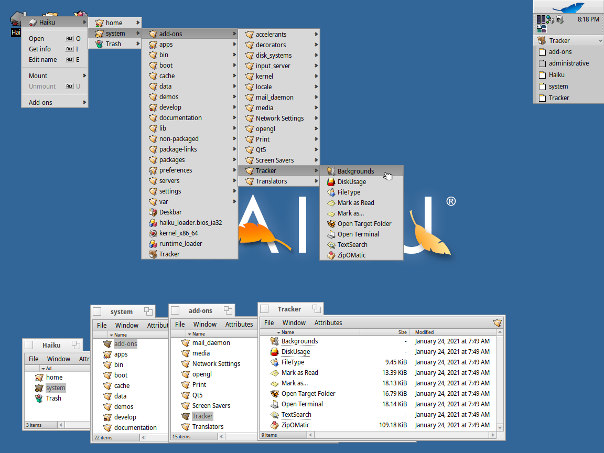604x453 pixels.
Task: Click the Open Terminal icon in submenu
Action: pos(331,234)
